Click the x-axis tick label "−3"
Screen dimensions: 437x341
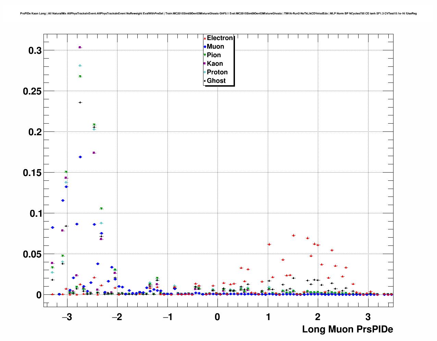point(67,317)
